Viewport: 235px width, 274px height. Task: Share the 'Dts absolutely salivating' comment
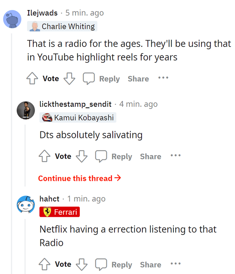[x=150, y=157]
